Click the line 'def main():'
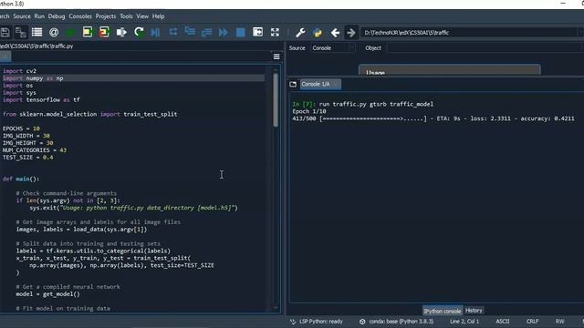 (x=21, y=179)
